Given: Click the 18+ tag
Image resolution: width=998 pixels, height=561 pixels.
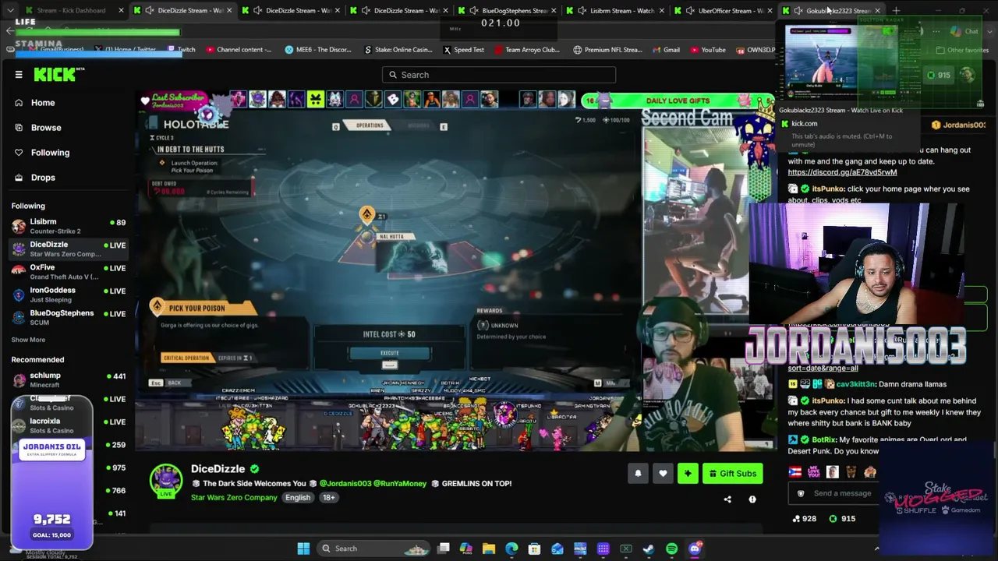Looking at the screenshot, I should (x=329, y=497).
